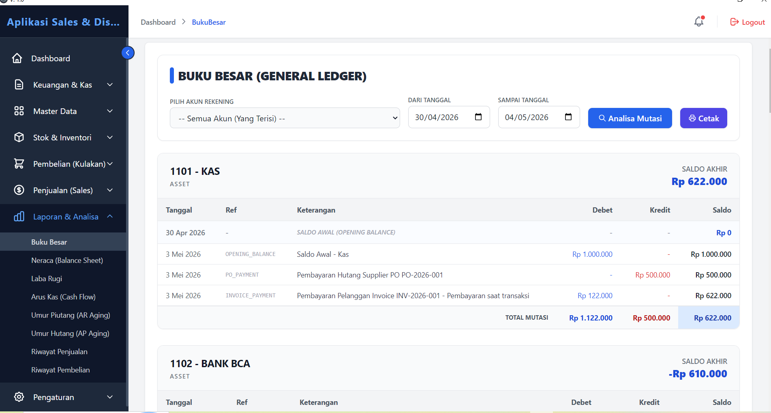The width and height of the screenshot is (771, 413).
Task: Click the -Rp 610.000 saldo akhir value
Action: click(698, 374)
